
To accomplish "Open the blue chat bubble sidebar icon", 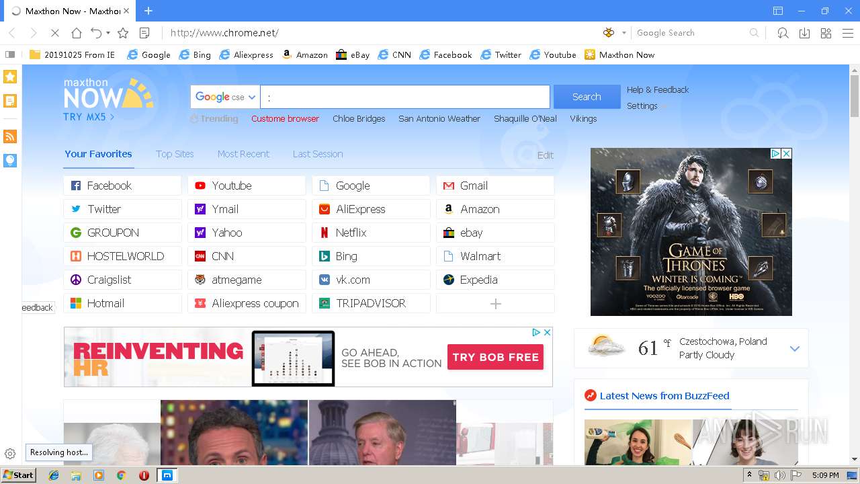I will coord(10,160).
